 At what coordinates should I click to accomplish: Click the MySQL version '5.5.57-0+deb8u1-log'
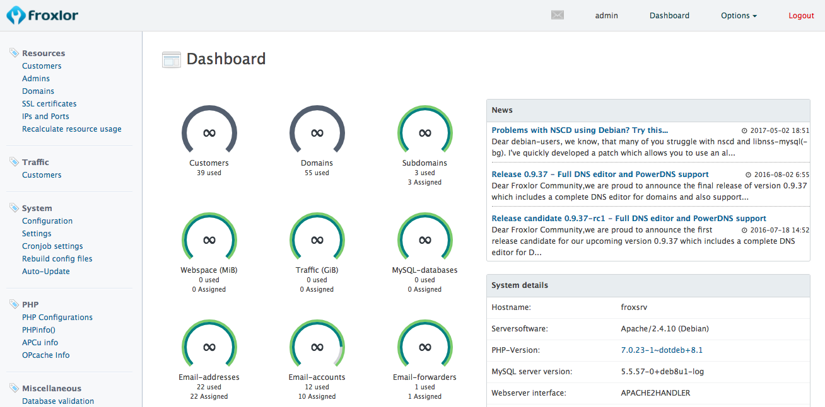coord(662,372)
